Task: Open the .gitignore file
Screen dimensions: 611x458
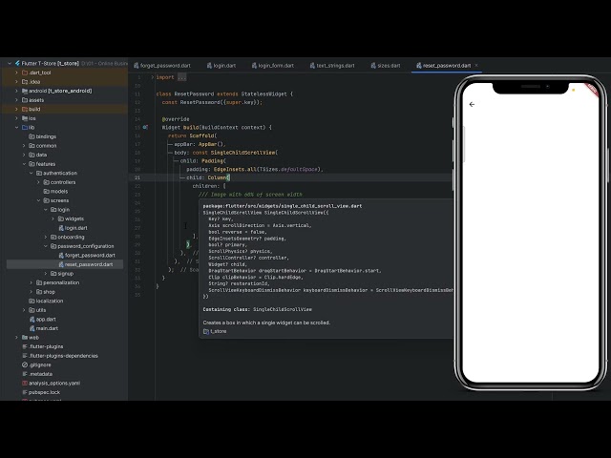Action: 36,364
